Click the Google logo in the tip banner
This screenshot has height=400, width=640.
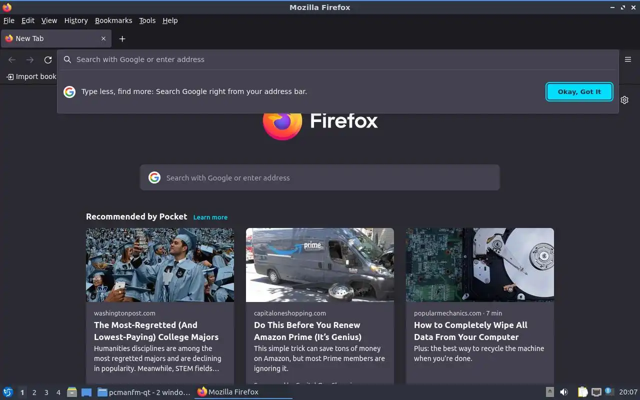click(69, 91)
